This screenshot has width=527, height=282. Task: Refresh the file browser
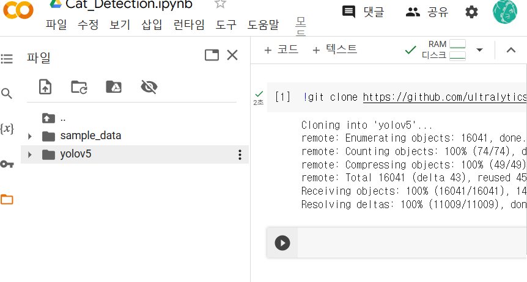point(79,87)
